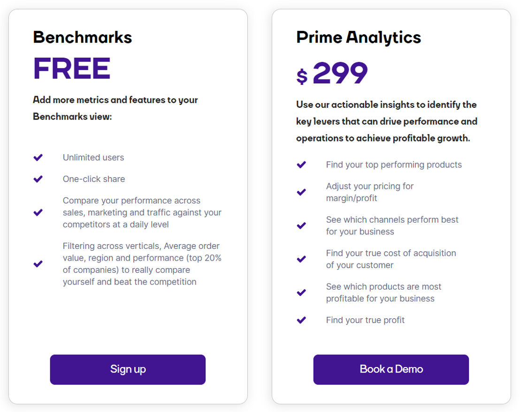Screen dimensions: 520x412
Task: Click the Find your true profit text
Action: click(365, 320)
